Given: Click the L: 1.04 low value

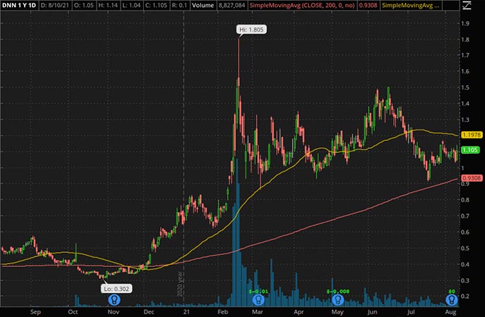Looking at the screenshot, I should click(x=130, y=5).
